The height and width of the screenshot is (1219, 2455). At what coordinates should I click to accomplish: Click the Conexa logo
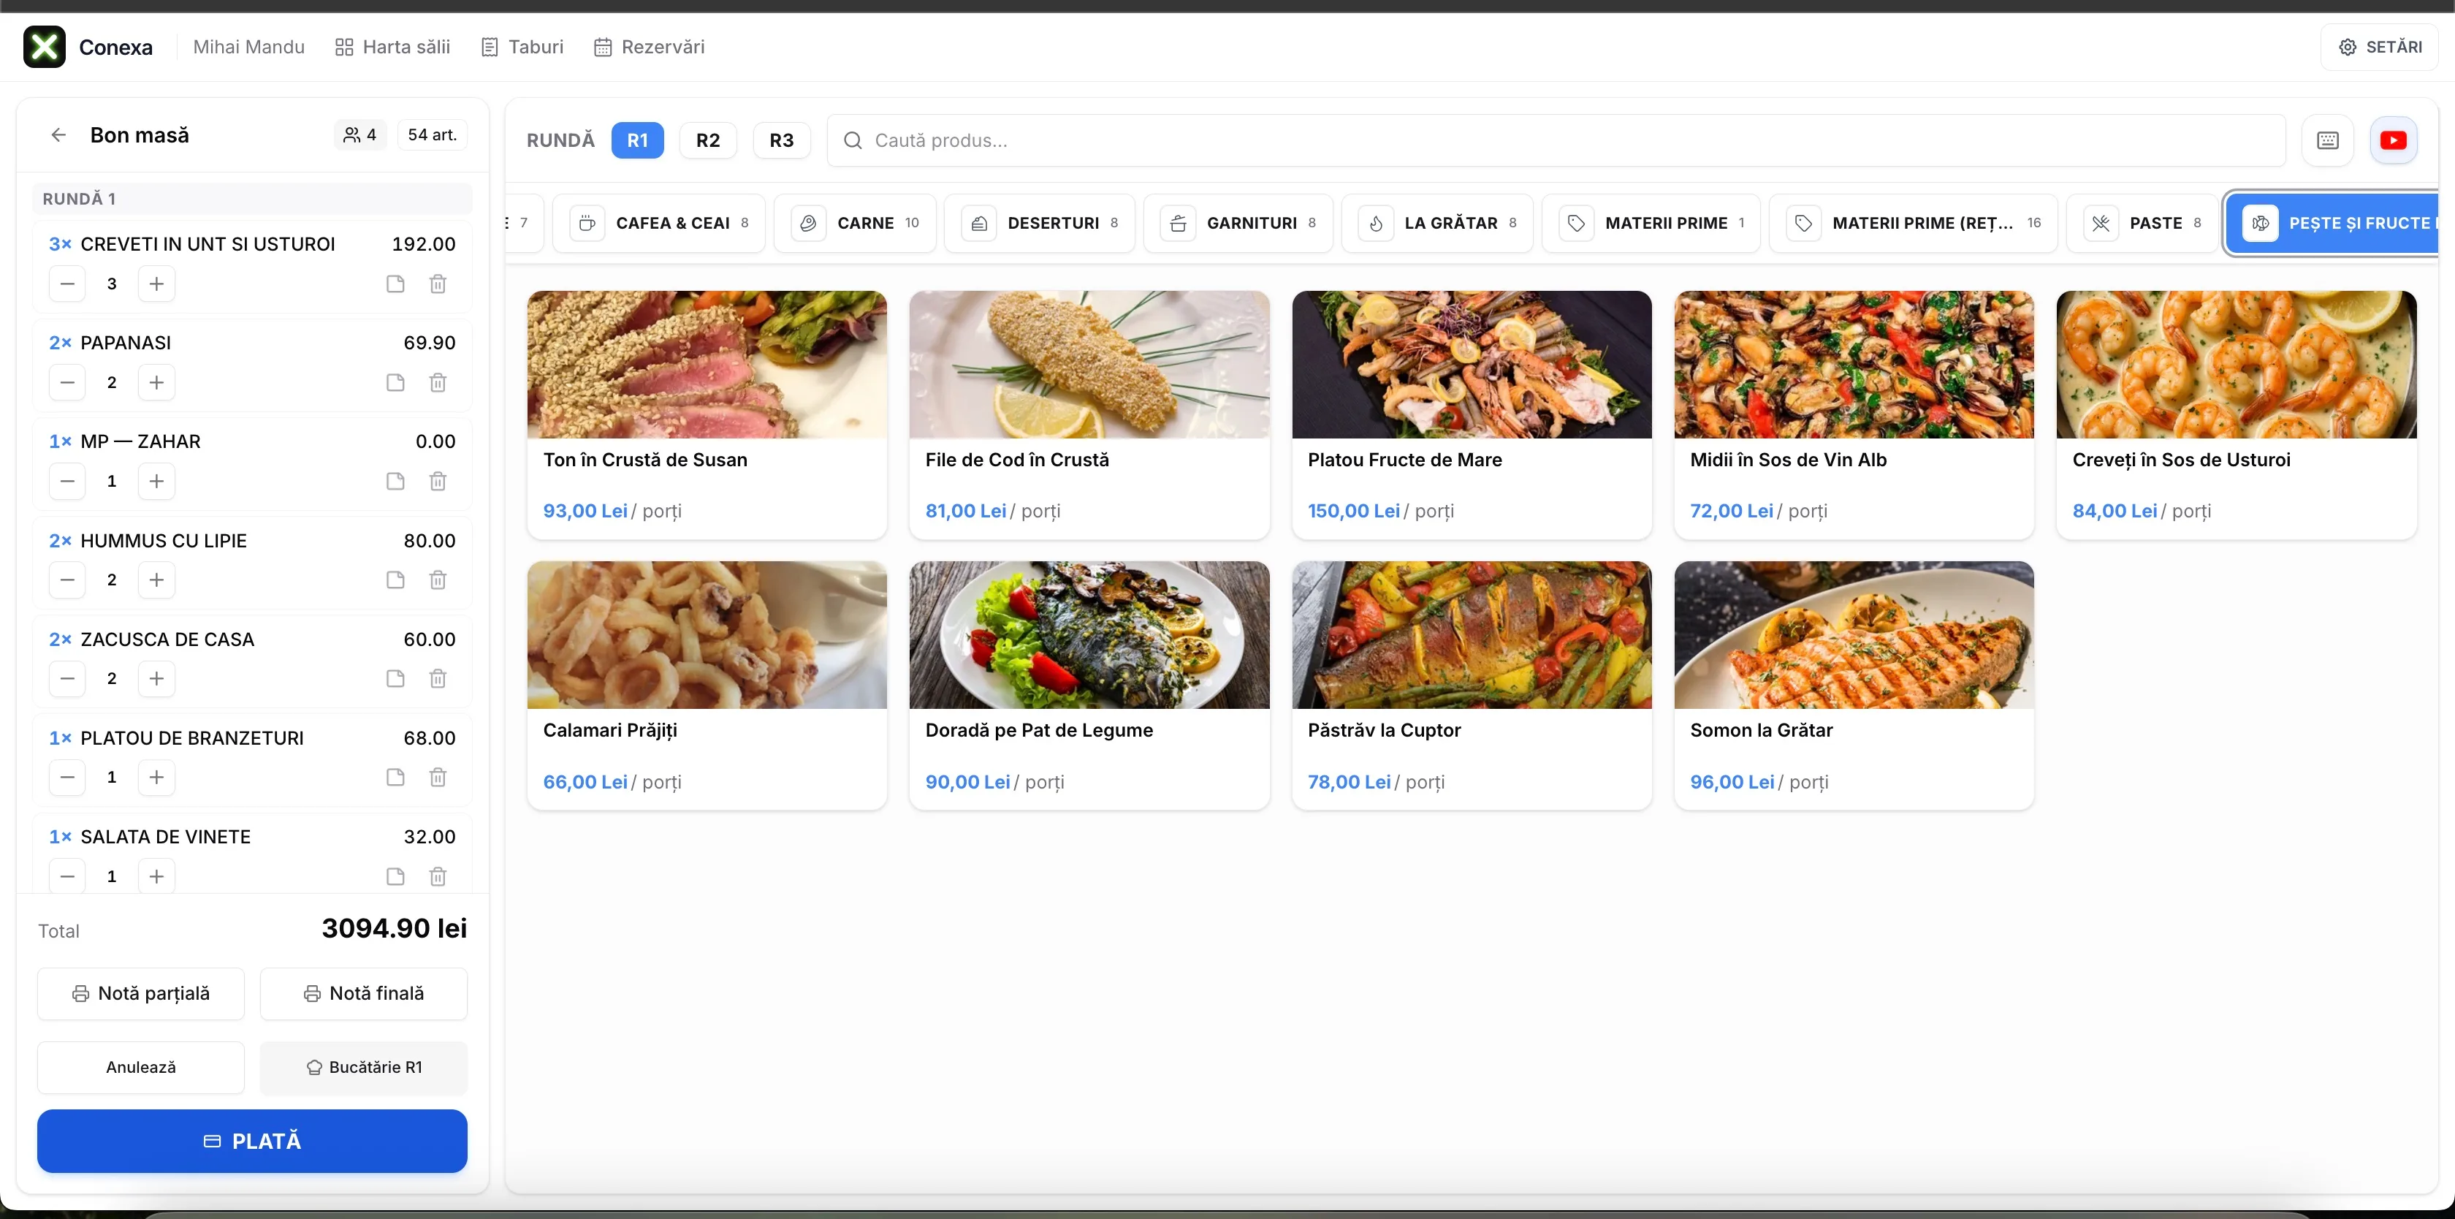coord(44,47)
